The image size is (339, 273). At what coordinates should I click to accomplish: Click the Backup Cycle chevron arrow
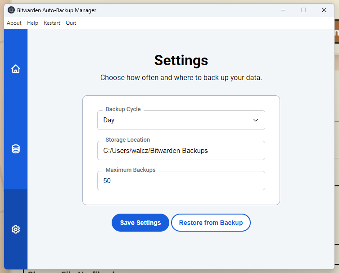point(256,120)
